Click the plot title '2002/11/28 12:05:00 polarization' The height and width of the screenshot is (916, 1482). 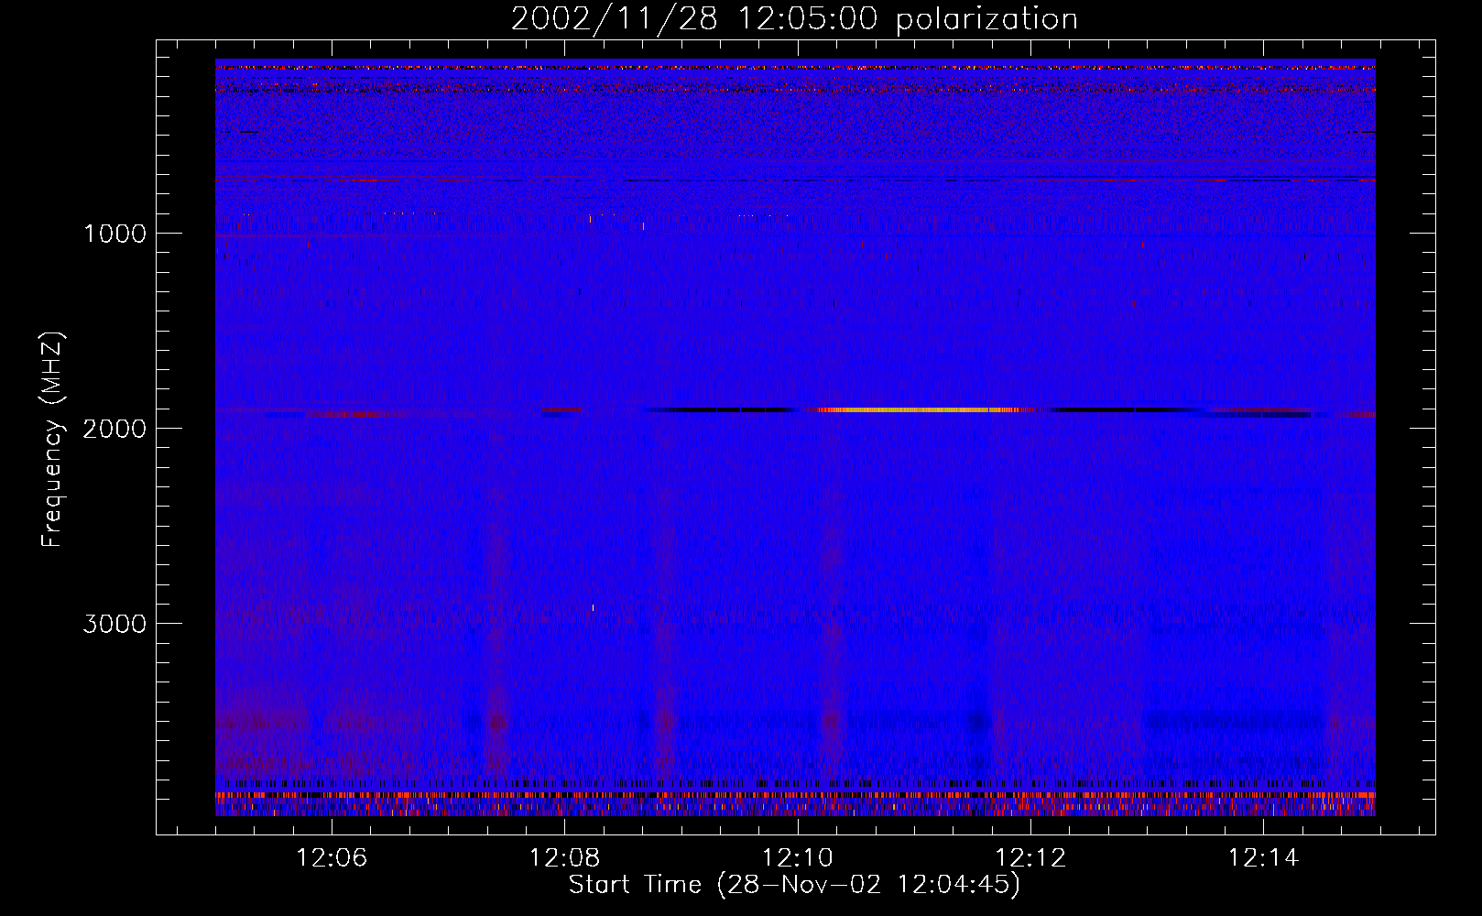794,19
